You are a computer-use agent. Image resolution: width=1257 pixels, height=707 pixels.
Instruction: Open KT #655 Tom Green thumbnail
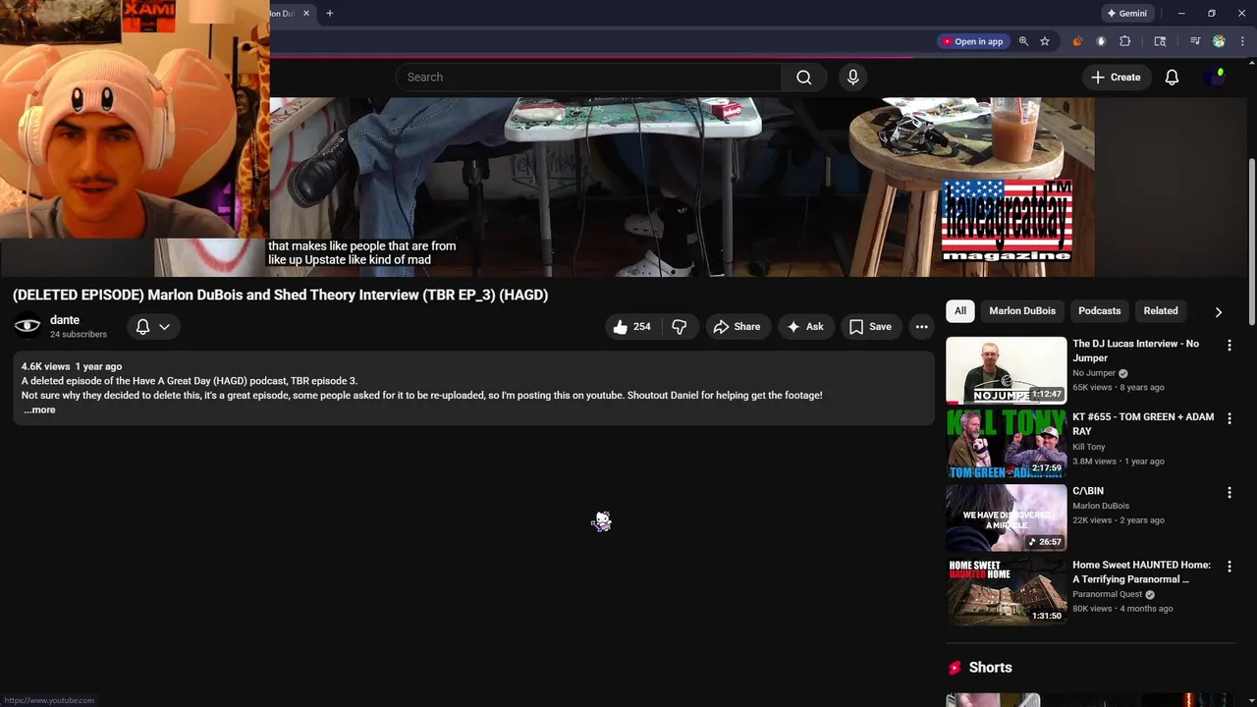[1006, 444]
